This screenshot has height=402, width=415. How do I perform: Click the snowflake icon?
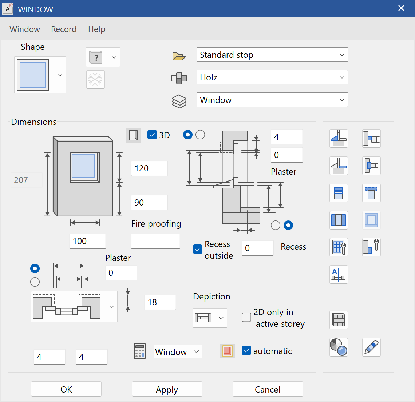tap(95, 79)
